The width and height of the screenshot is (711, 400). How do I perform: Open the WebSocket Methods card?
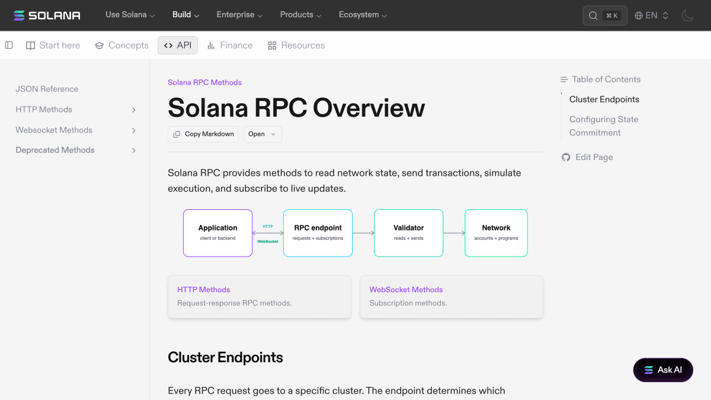click(451, 297)
